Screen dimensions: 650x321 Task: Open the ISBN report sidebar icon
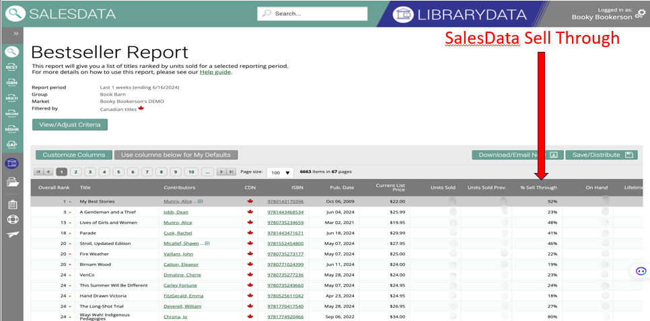[11, 83]
